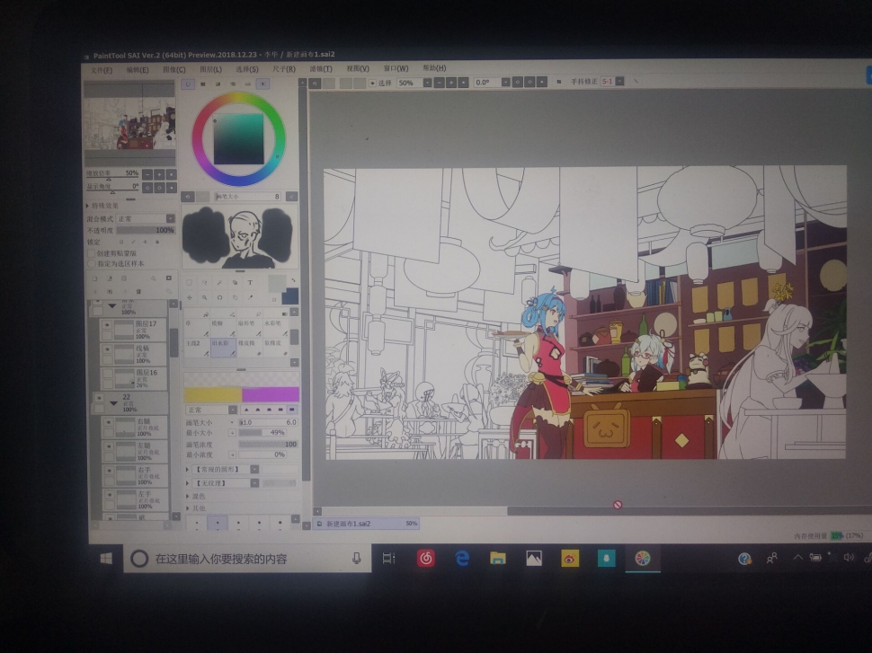This screenshot has width=872, height=653.
Task: Open the 编辑(E) menu
Action: tap(138, 70)
